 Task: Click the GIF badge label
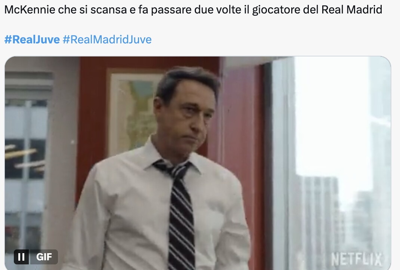click(44, 257)
